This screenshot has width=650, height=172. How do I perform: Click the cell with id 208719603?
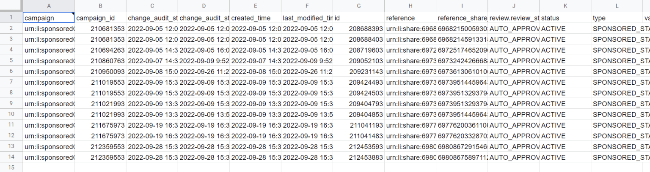(366, 50)
